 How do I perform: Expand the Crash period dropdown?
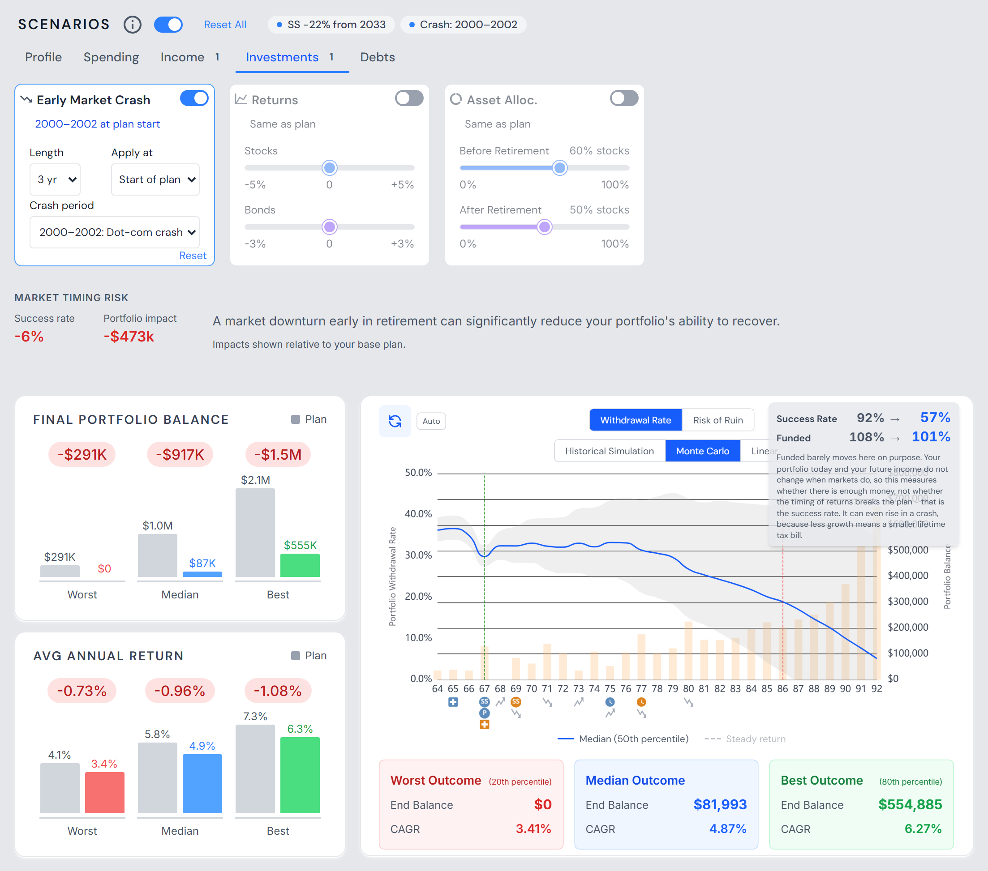115,232
